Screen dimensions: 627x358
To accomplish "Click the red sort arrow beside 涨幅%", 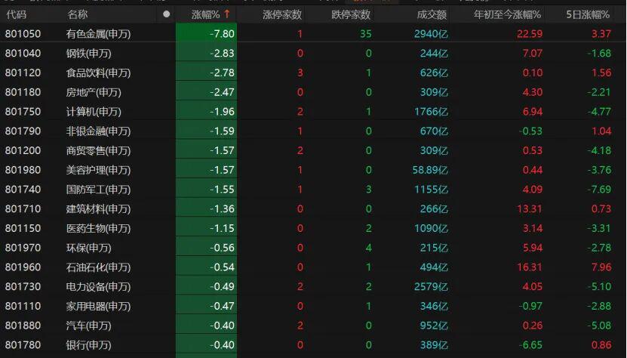I will [x=227, y=14].
